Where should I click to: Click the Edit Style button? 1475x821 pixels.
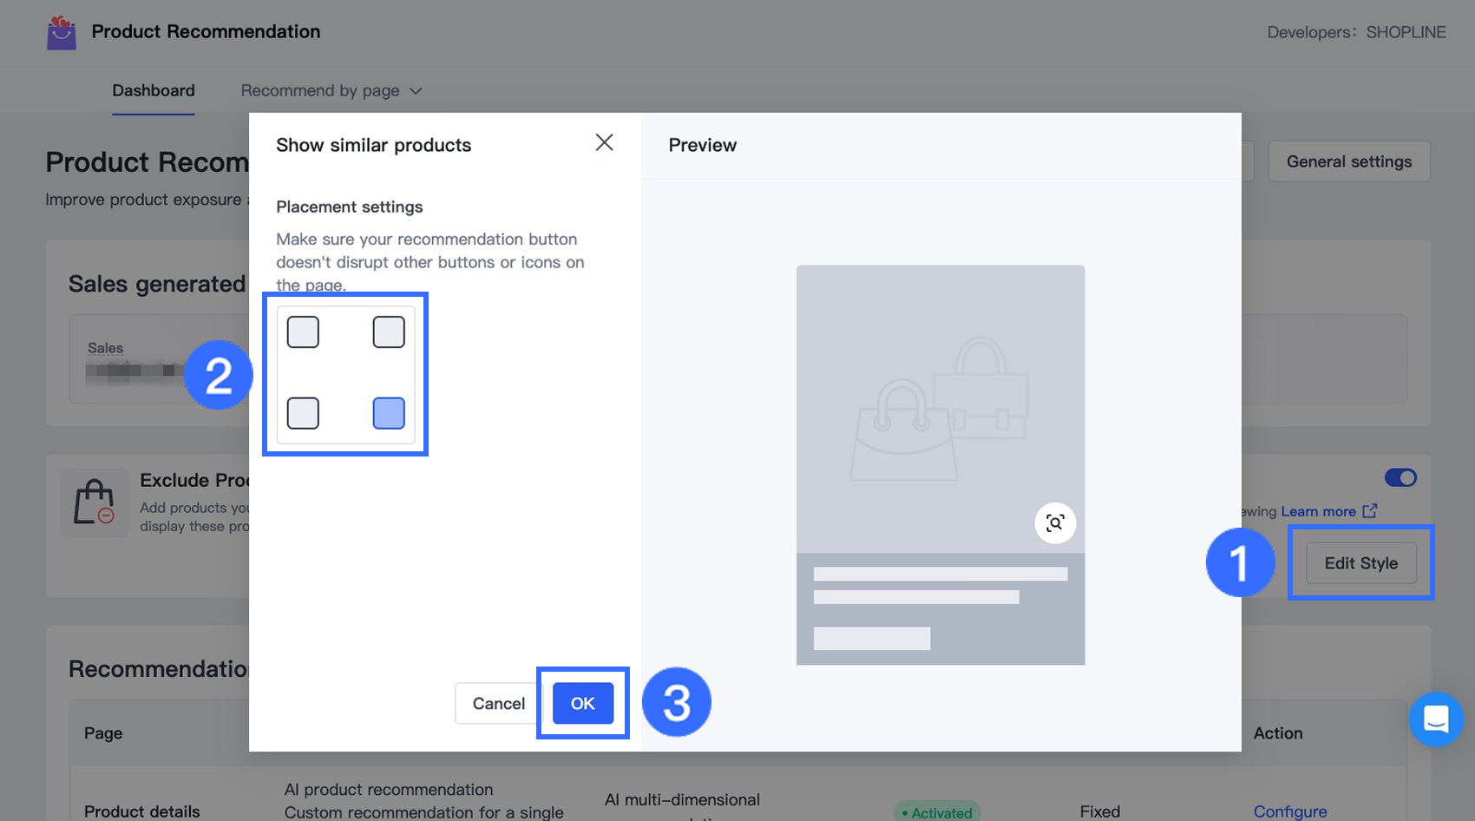tap(1361, 563)
